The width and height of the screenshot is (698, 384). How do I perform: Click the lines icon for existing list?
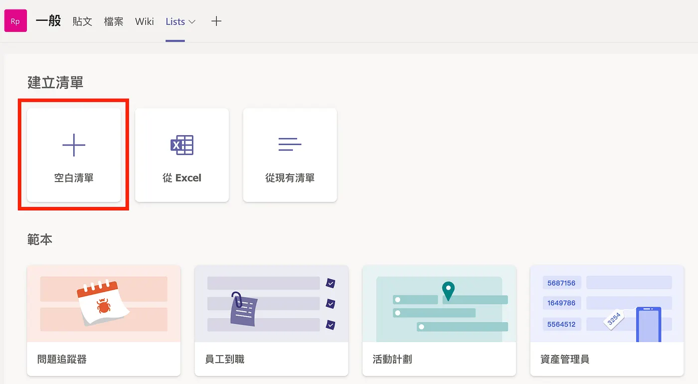coord(290,144)
